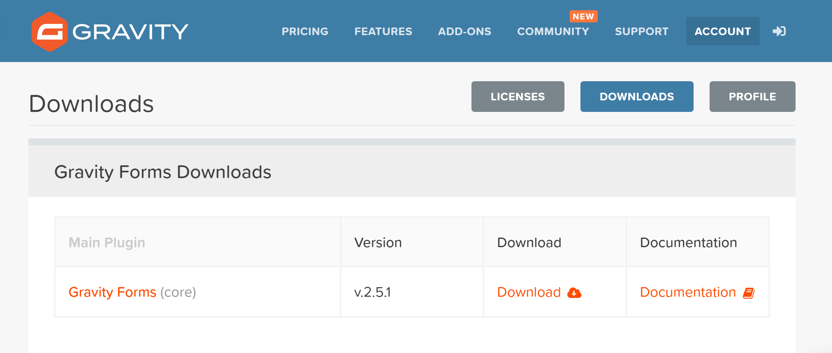Click the Downloads page title

pos(91,104)
